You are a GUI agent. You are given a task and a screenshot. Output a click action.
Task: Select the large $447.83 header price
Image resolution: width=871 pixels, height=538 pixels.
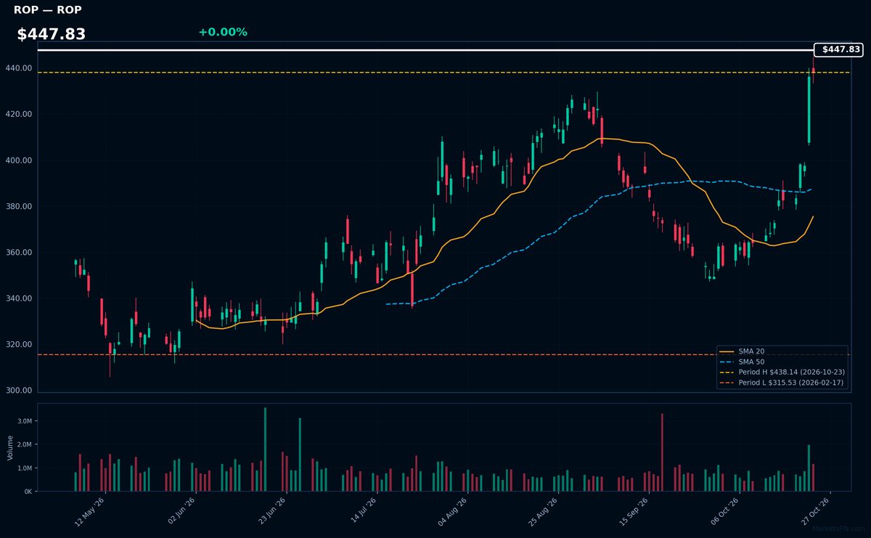click(52, 34)
